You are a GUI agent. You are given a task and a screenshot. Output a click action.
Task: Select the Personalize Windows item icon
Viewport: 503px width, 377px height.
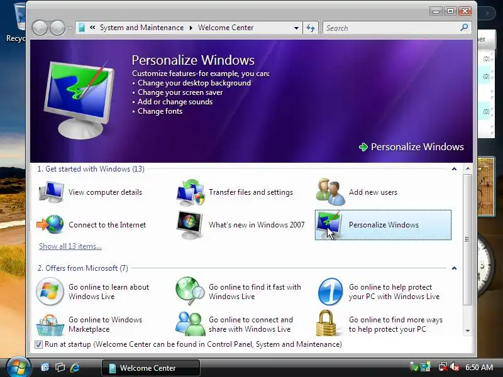(x=329, y=225)
